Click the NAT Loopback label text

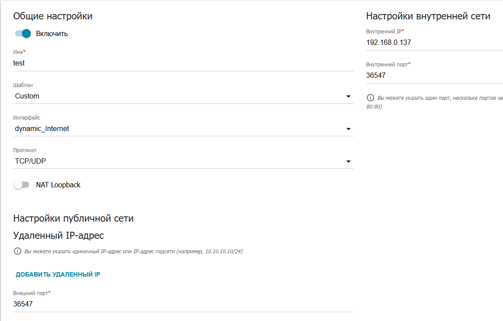[58, 185]
